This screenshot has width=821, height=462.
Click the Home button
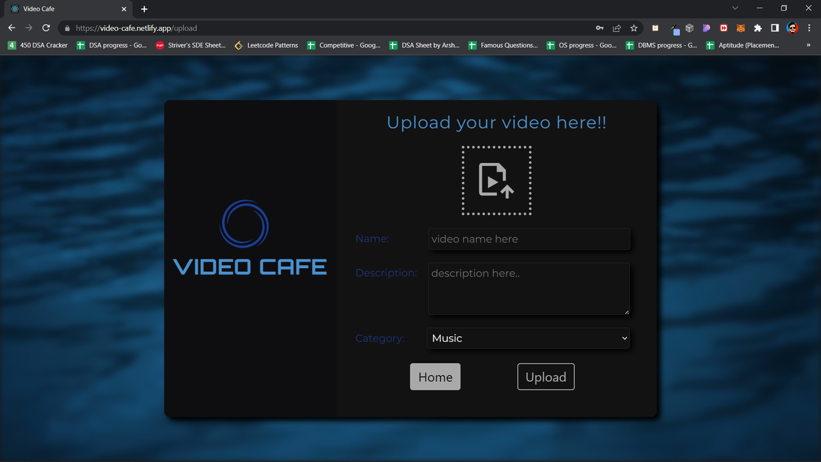[x=435, y=377]
